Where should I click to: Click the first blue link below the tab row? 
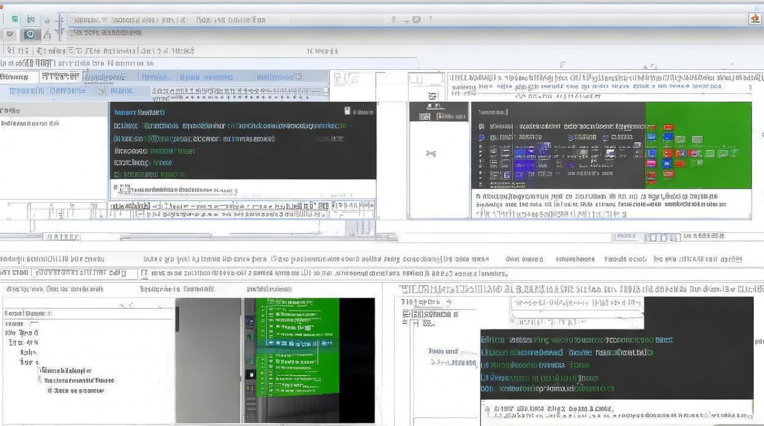[26, 91]
